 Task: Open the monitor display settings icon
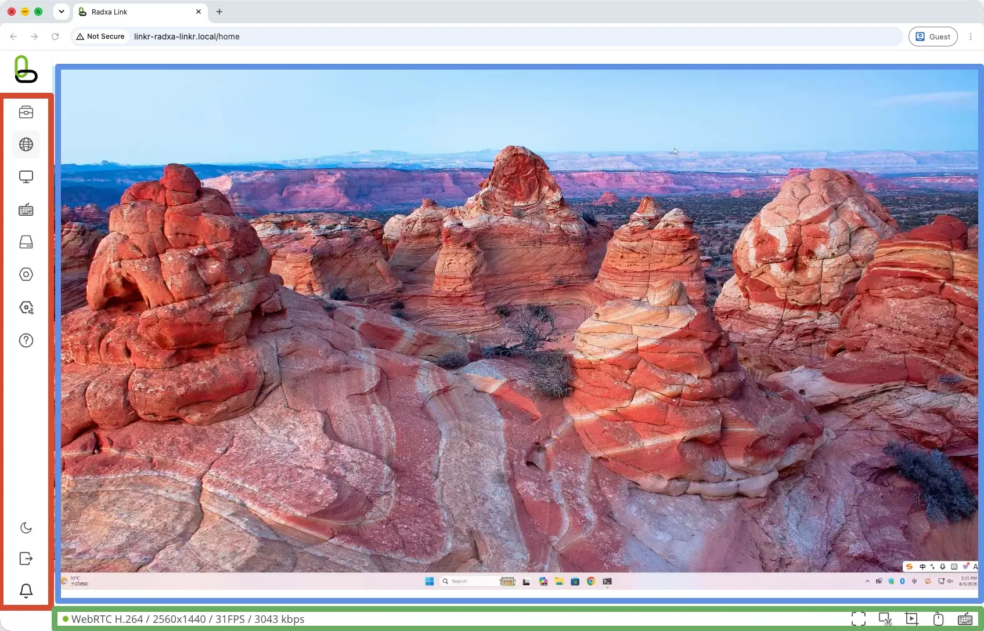point(26,177)
